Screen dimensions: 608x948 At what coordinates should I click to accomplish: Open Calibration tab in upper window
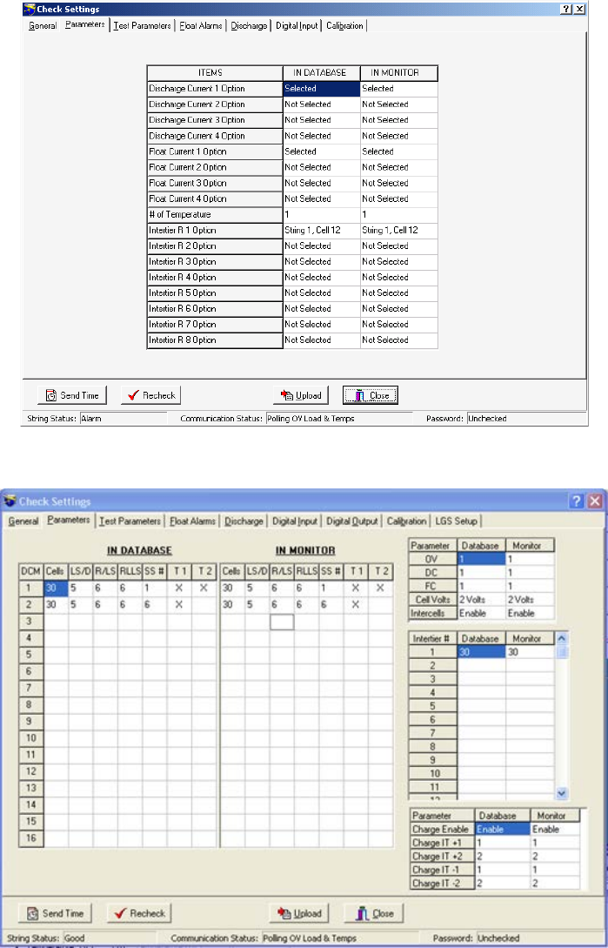coord(344,26)
